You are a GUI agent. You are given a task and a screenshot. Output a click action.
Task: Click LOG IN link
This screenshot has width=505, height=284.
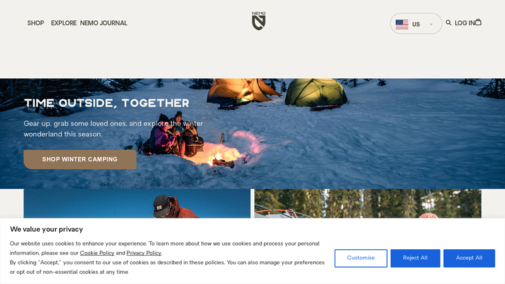465,23
